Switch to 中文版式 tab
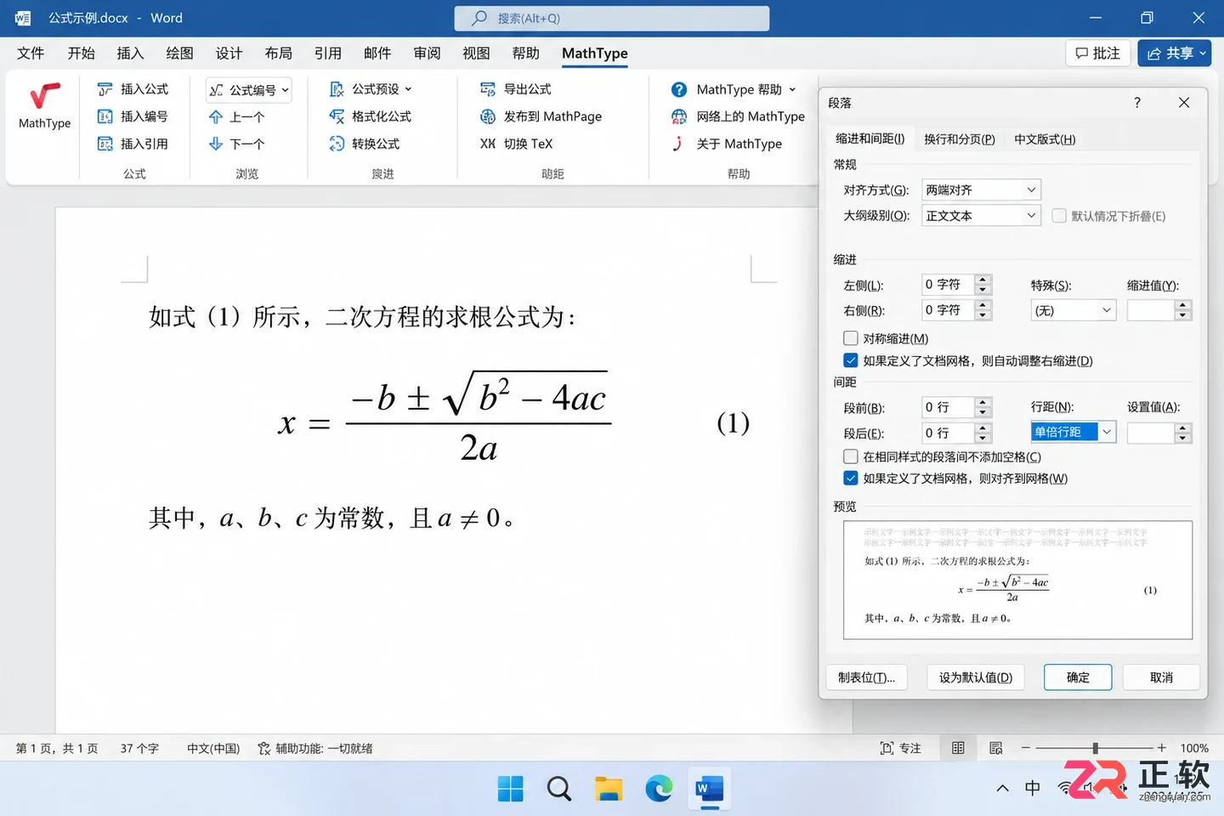 pyautogui.click(x=1045, y=139)
